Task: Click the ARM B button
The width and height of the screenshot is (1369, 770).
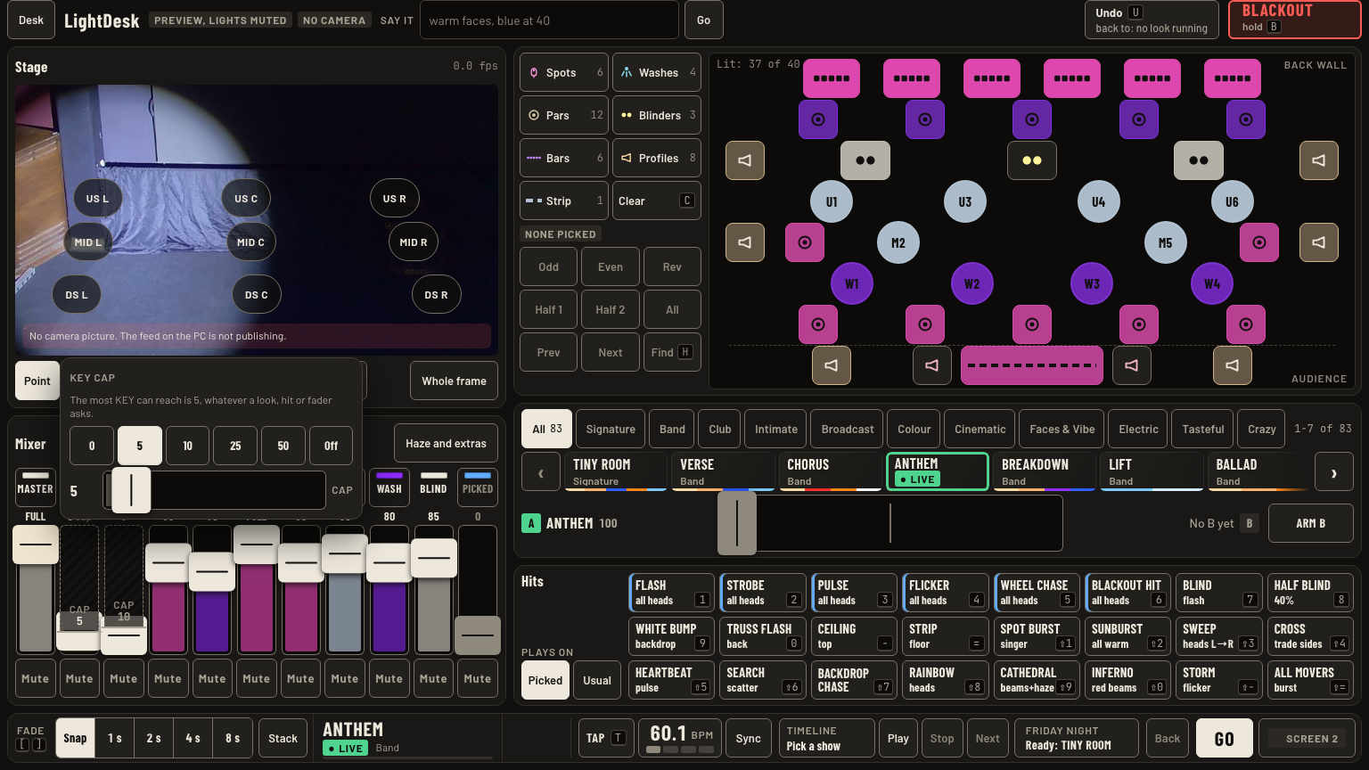Action: 1310,523
